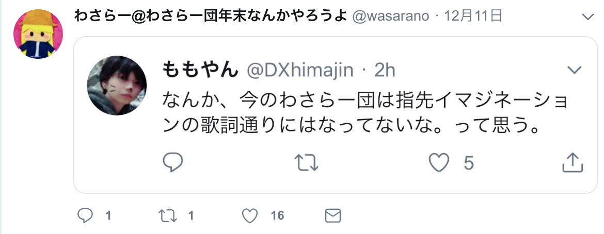Retweet the outer wasarano tweet
Image resolution: width=604 pixels, height=234 pixels.
click(168, 215)
